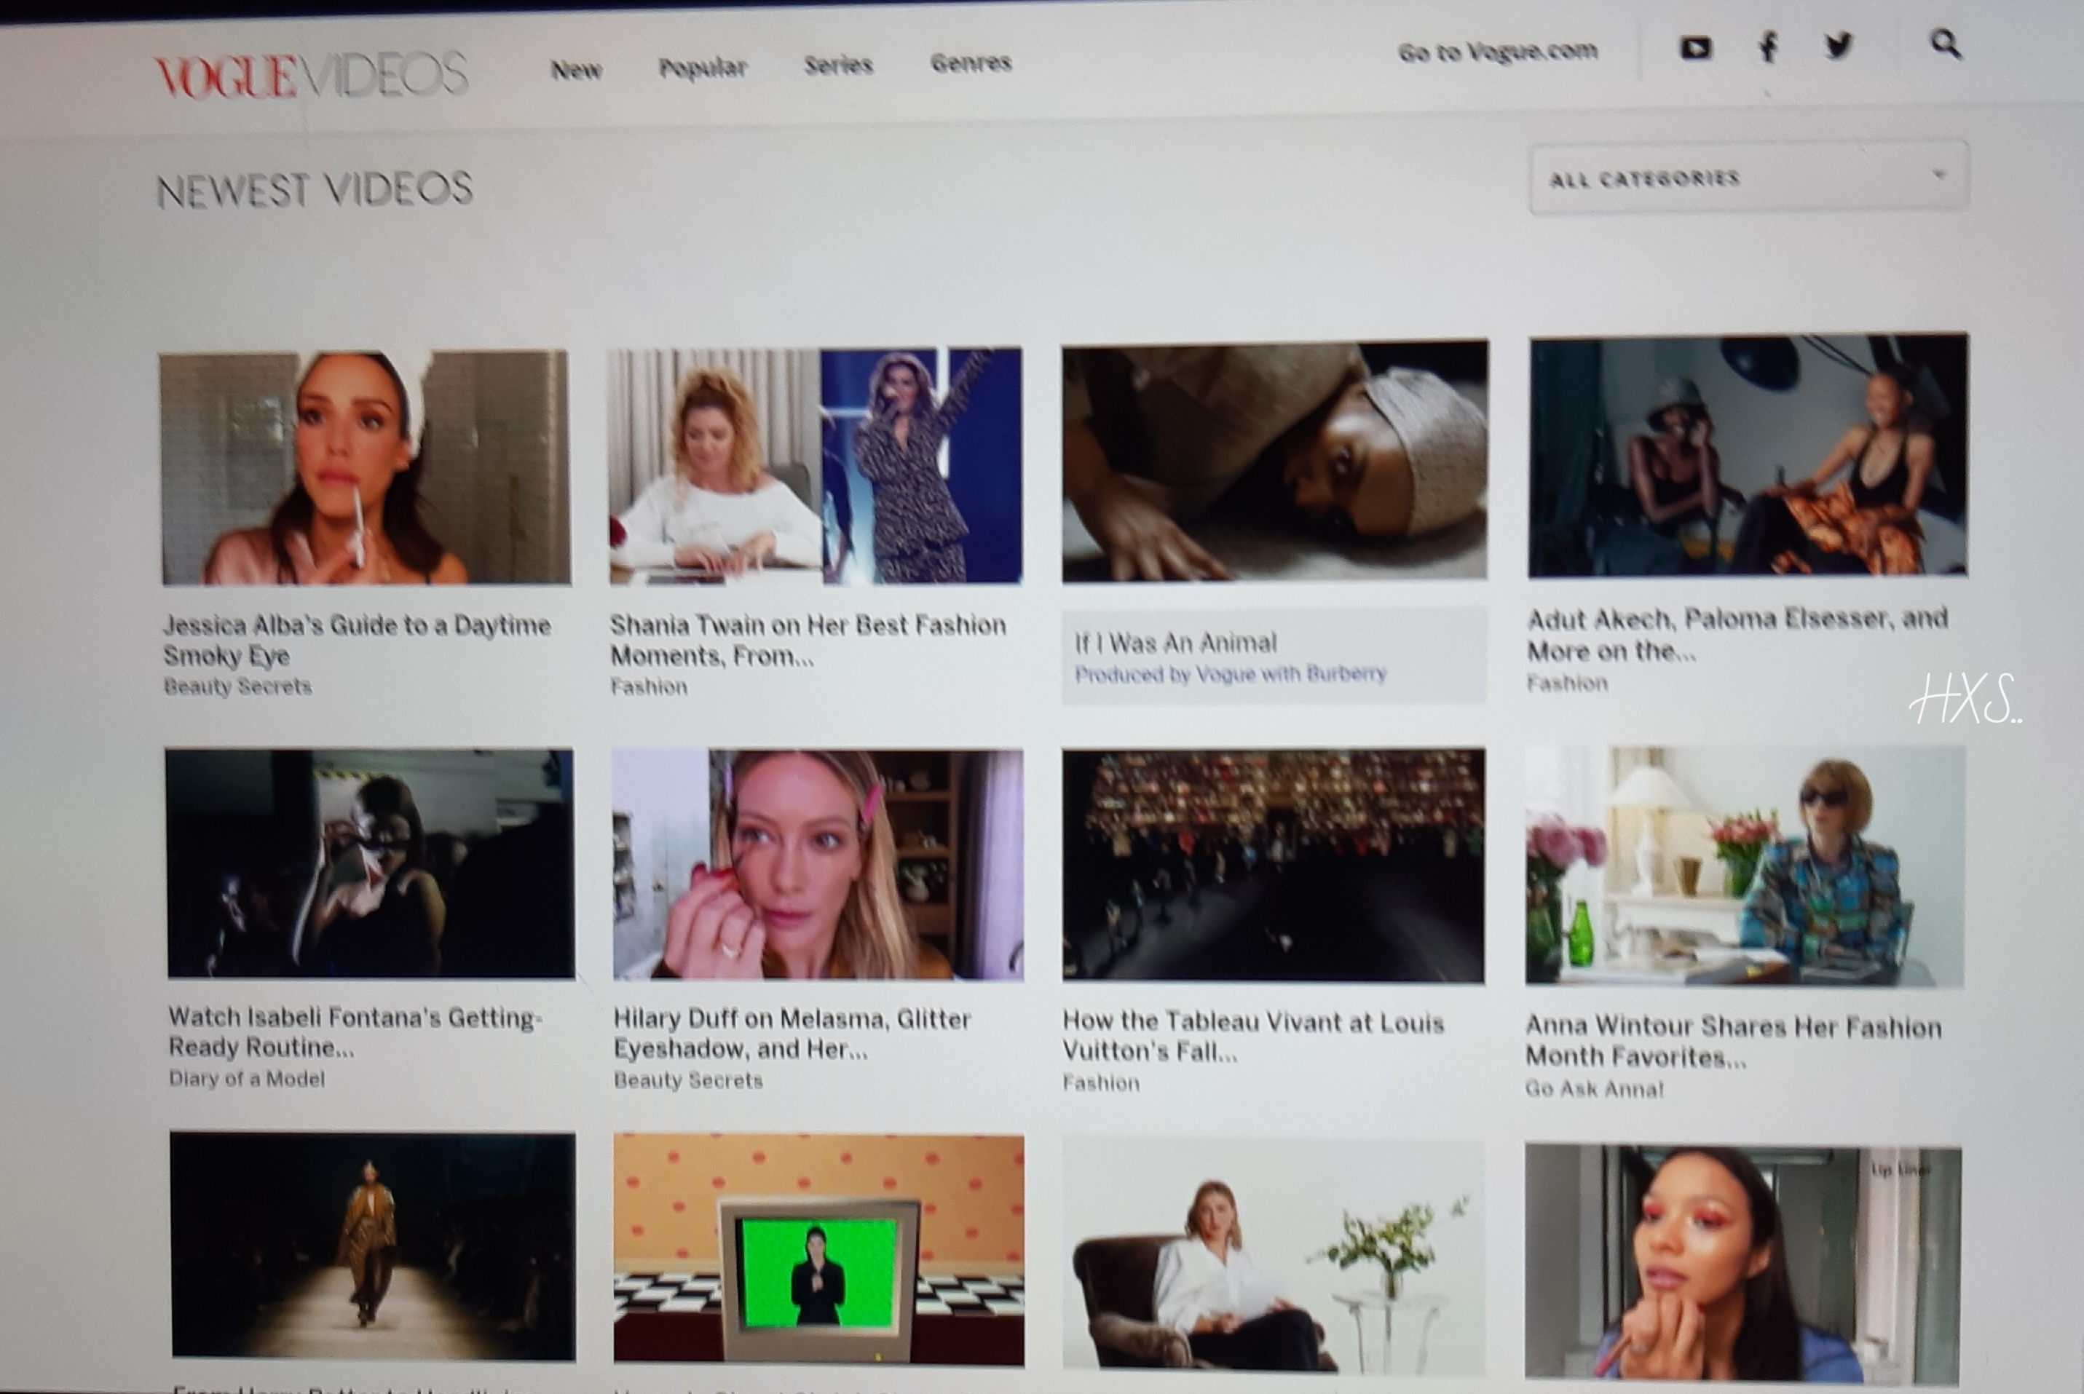Open the New menu item
Viewport: 2084px width, 1394px height.
pos(576,69)
